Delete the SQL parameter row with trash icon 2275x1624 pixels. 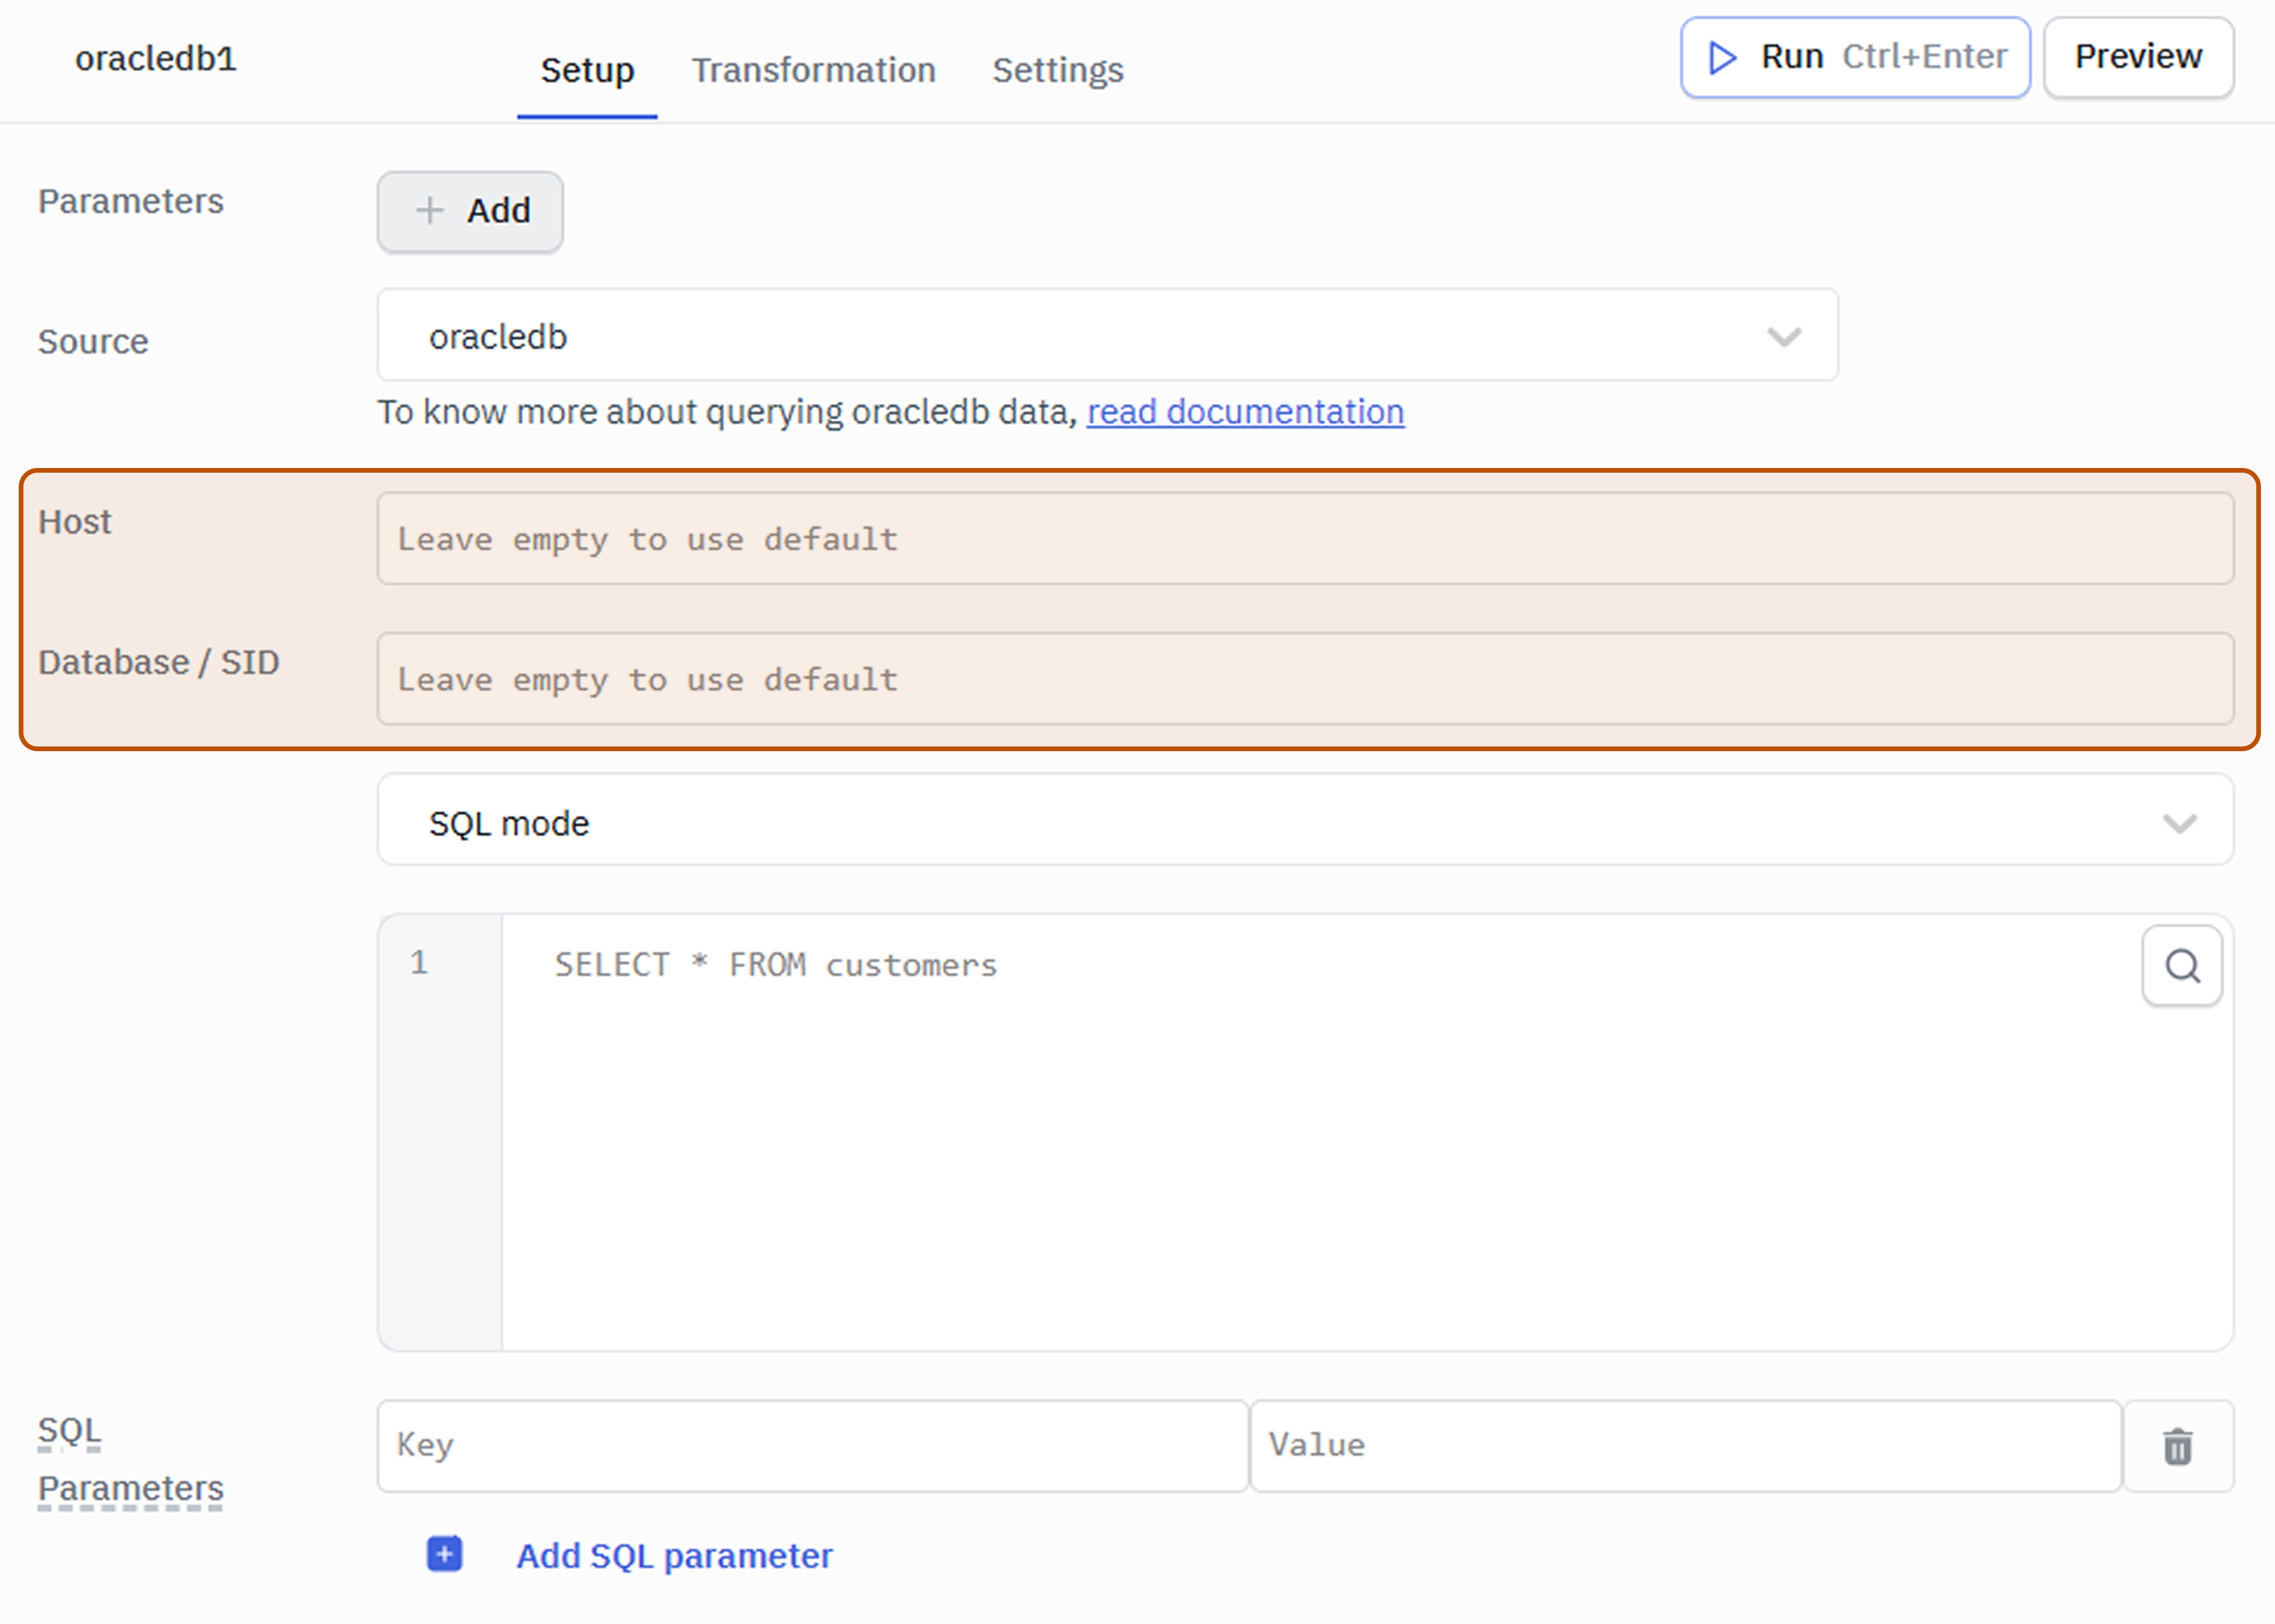tap(2178, 1447)
